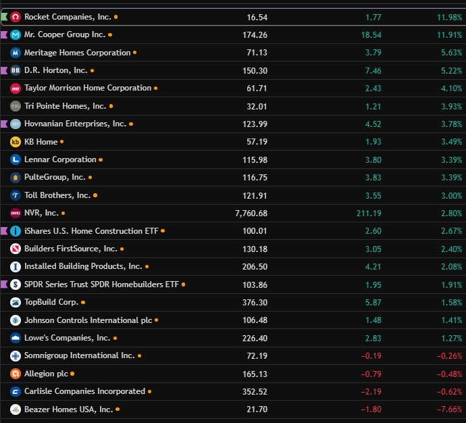Click the NVR, Inc. logo icon
The width and height of the screenshot is (466, 423).
click(x=16, y=213)
